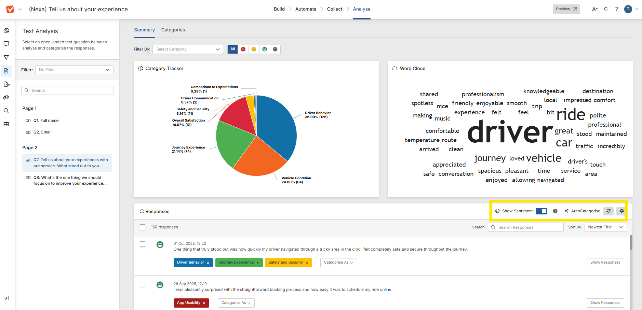Open the notifications bell icon
The height and width of the screenshot is (310, 642).
pyautogui.click(x=606, y=9)
